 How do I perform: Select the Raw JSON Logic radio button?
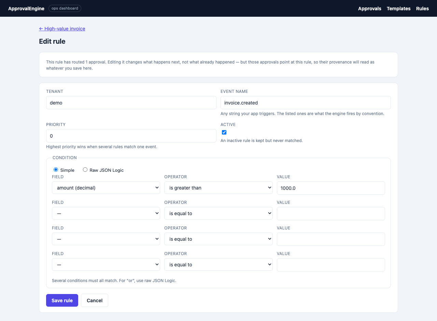pyautogui.click(x=85, y=170)
